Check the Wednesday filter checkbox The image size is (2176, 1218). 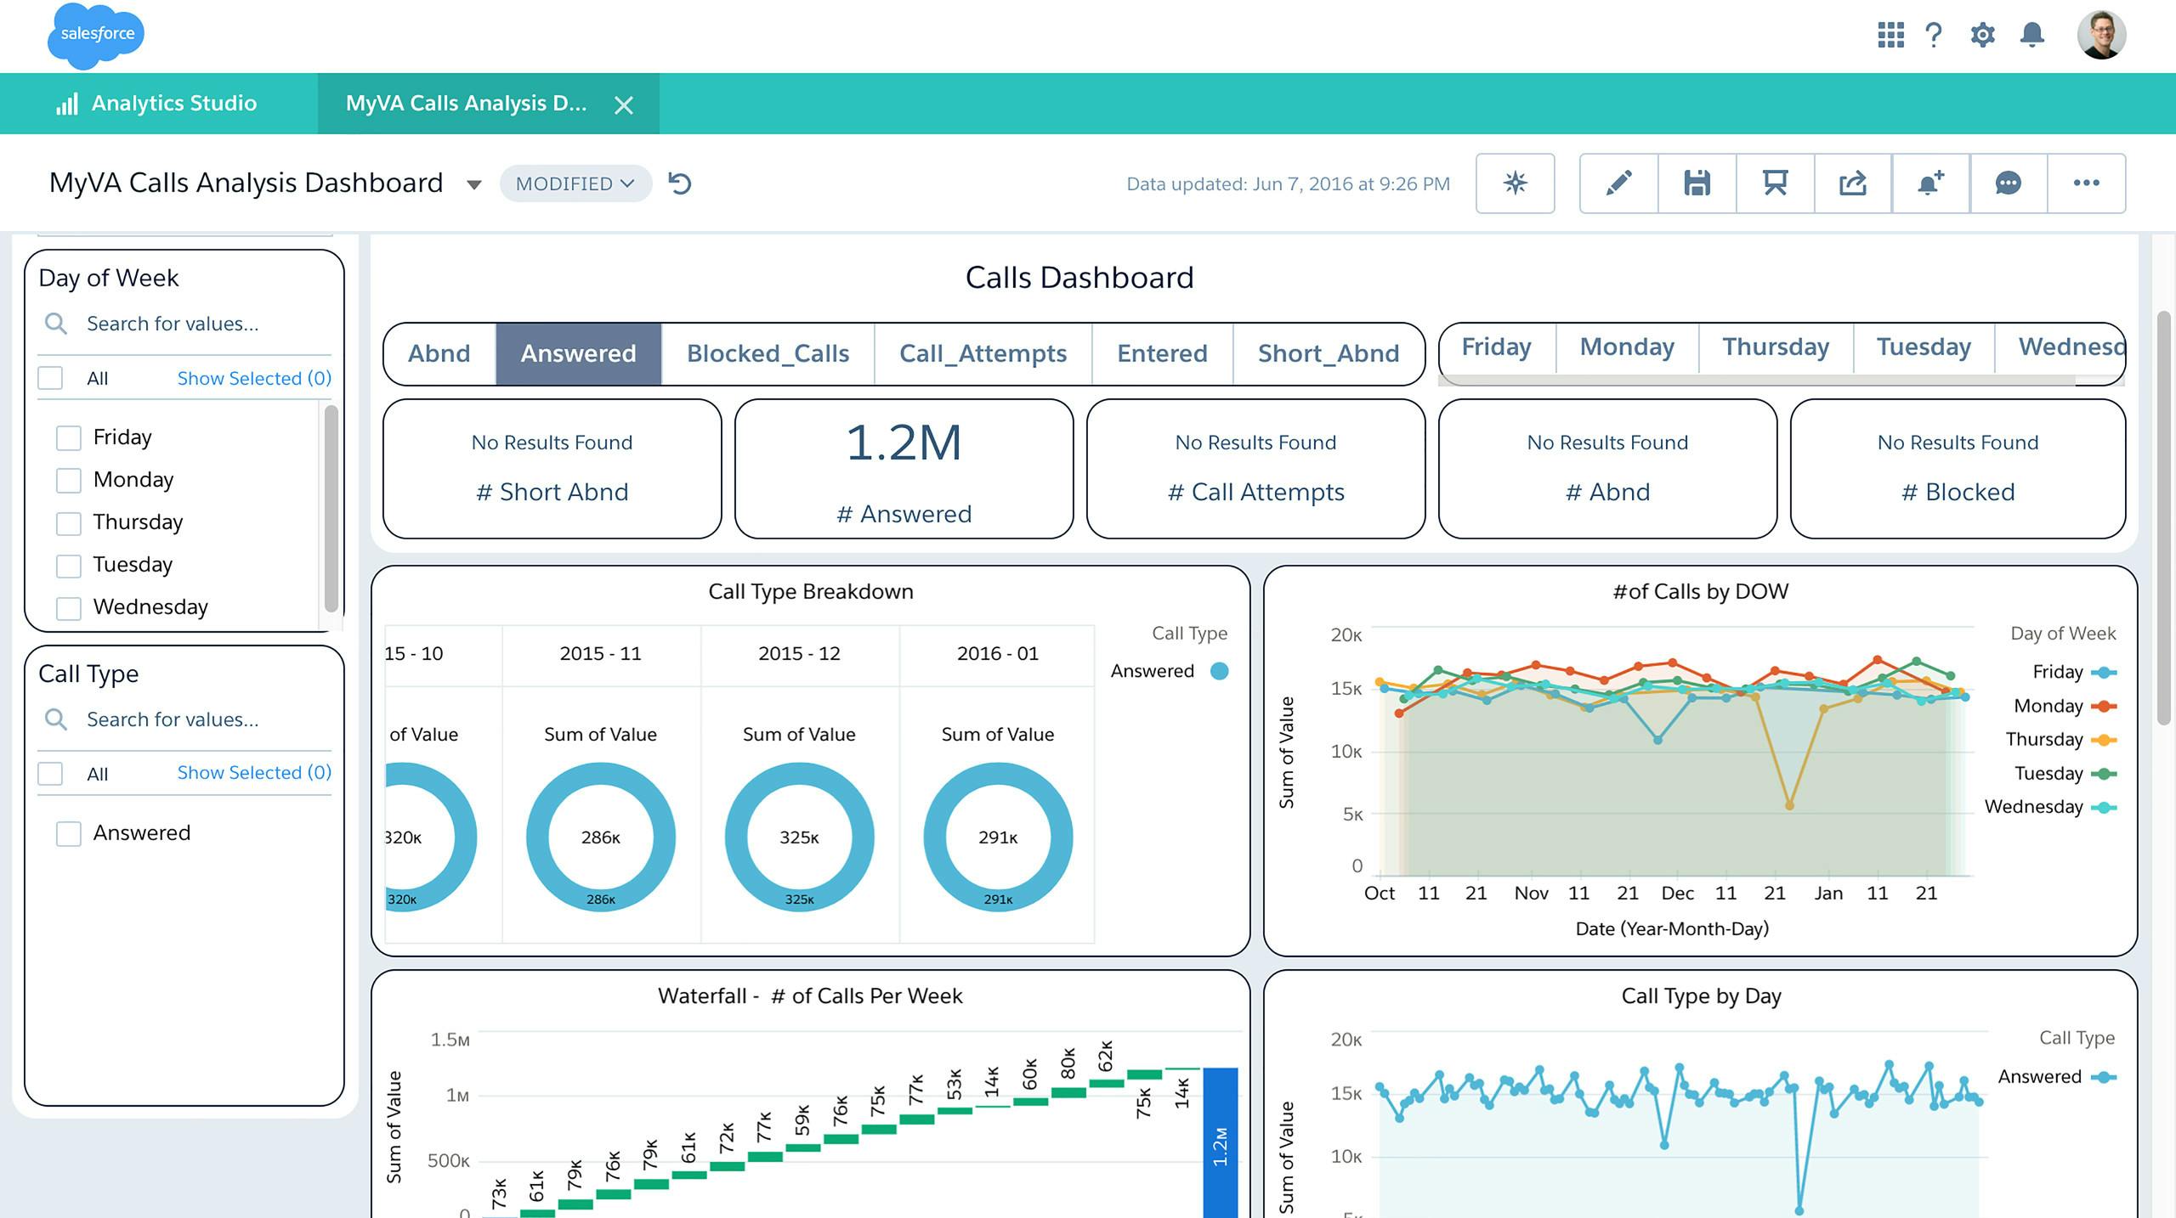(x=68, y=607)
